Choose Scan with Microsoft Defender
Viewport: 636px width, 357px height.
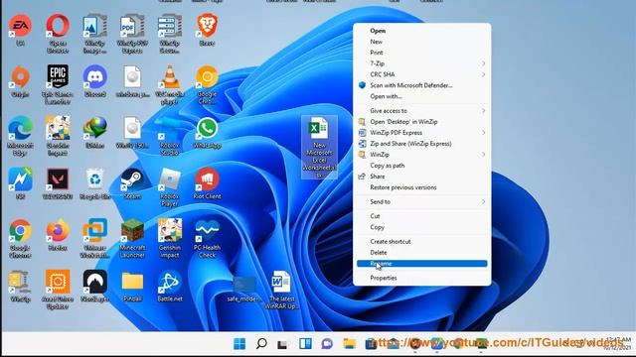coord(421,85)
